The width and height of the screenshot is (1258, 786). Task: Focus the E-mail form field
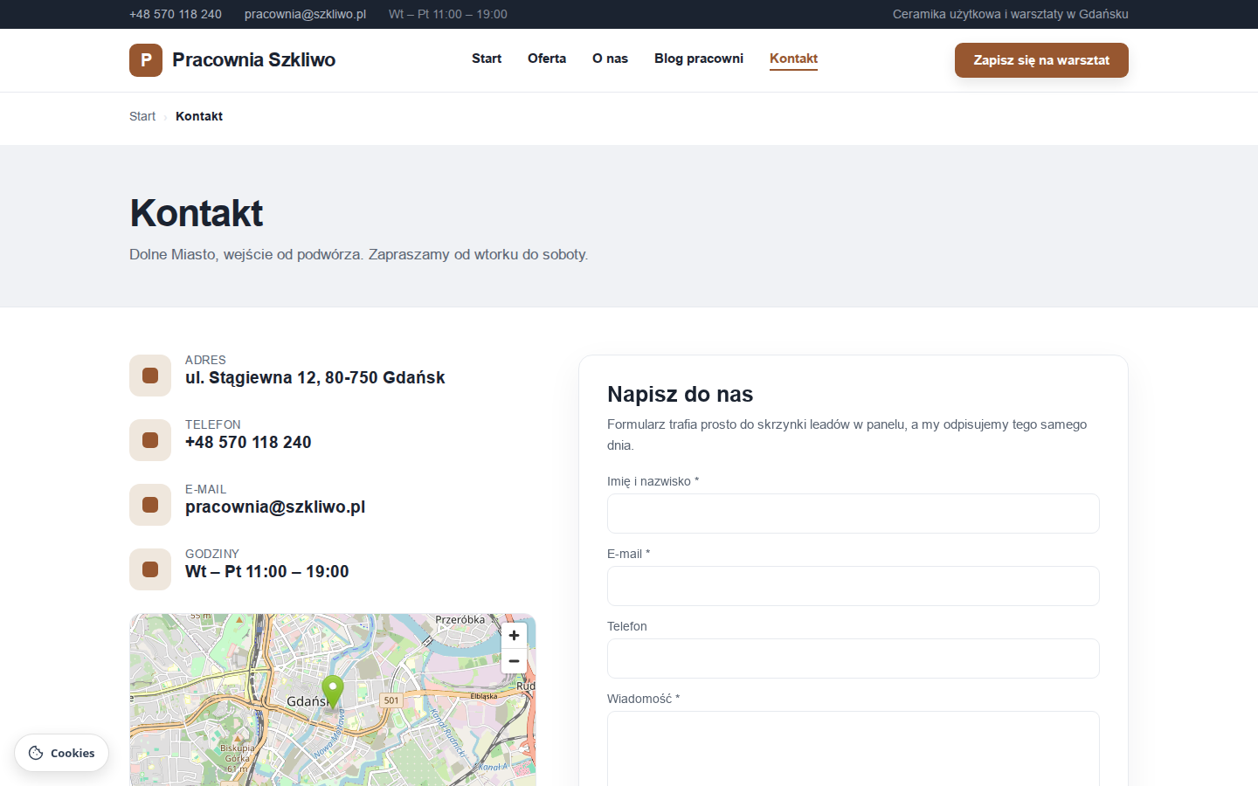[x=854, y=586]
